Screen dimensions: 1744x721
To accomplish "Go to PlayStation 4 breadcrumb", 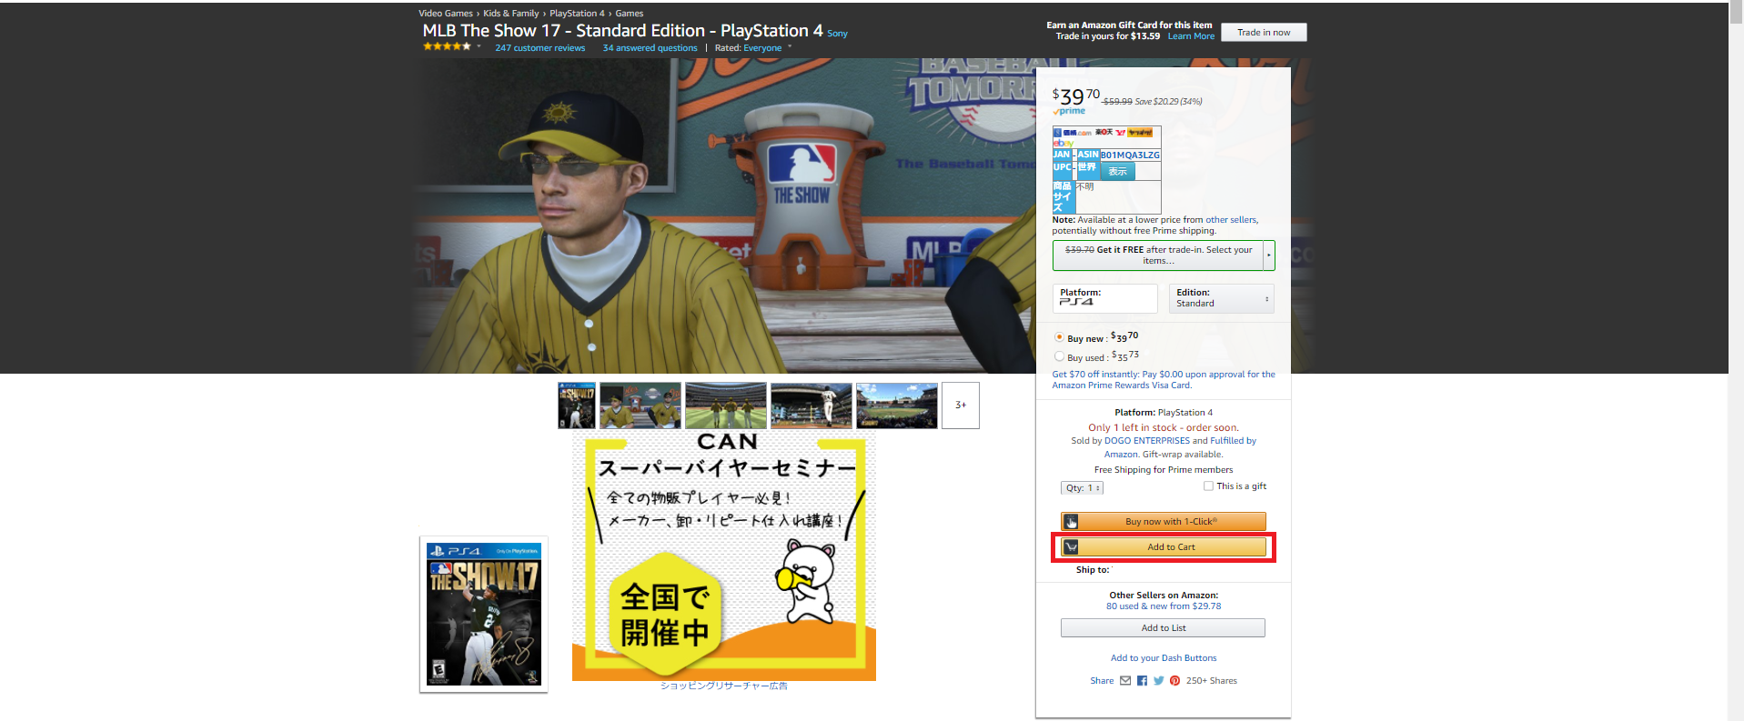I will click(x=577, y=14).
